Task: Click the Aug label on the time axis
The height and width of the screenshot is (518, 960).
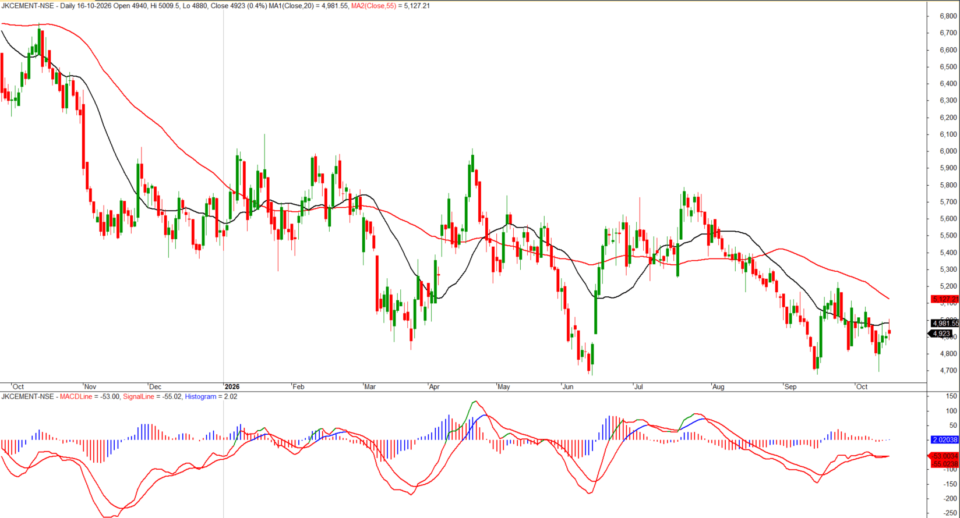Action: 718,386
